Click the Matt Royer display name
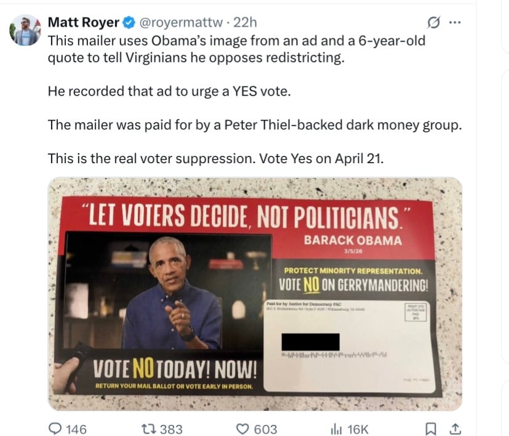 86,22
